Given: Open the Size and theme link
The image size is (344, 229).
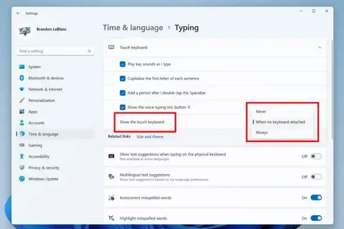Looking at the screenshot, I should [x=150, y=137].
